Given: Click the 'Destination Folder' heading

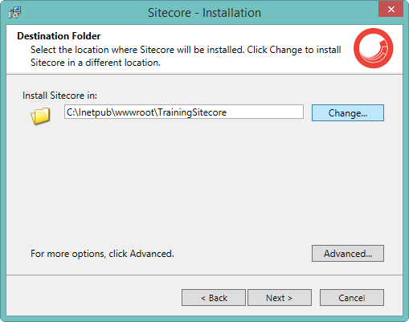Looking at the screenshot, I should pyautogui.click(x=59, y=36).
